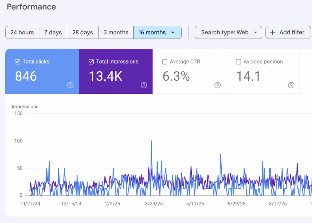
Task: Uncheck the Total clicks checkbox
Action: coord(17,61)
